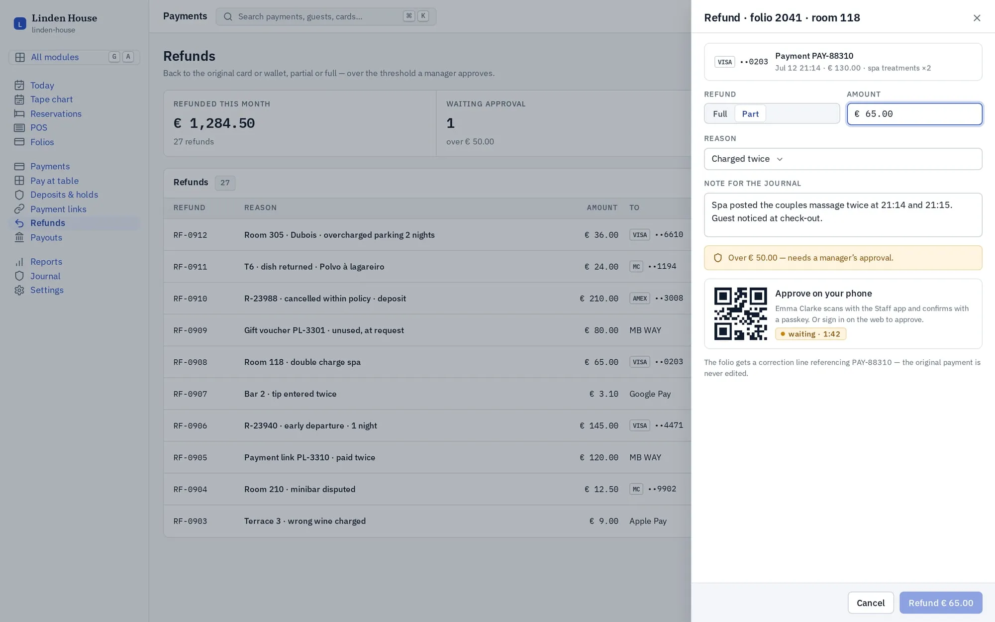Click the Reports bar chart icon

click(x=19, y=262)
